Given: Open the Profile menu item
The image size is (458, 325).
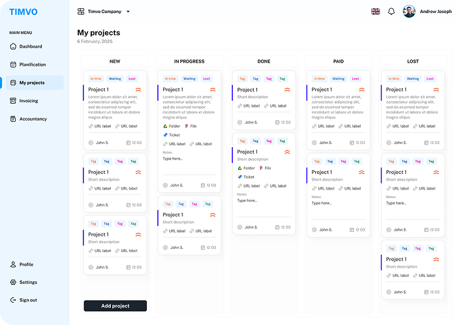Looking at the screenshot, I should click(26, 264).
